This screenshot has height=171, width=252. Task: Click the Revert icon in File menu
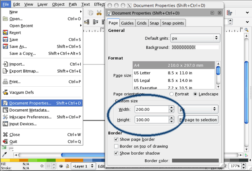(x=5, y=32)
